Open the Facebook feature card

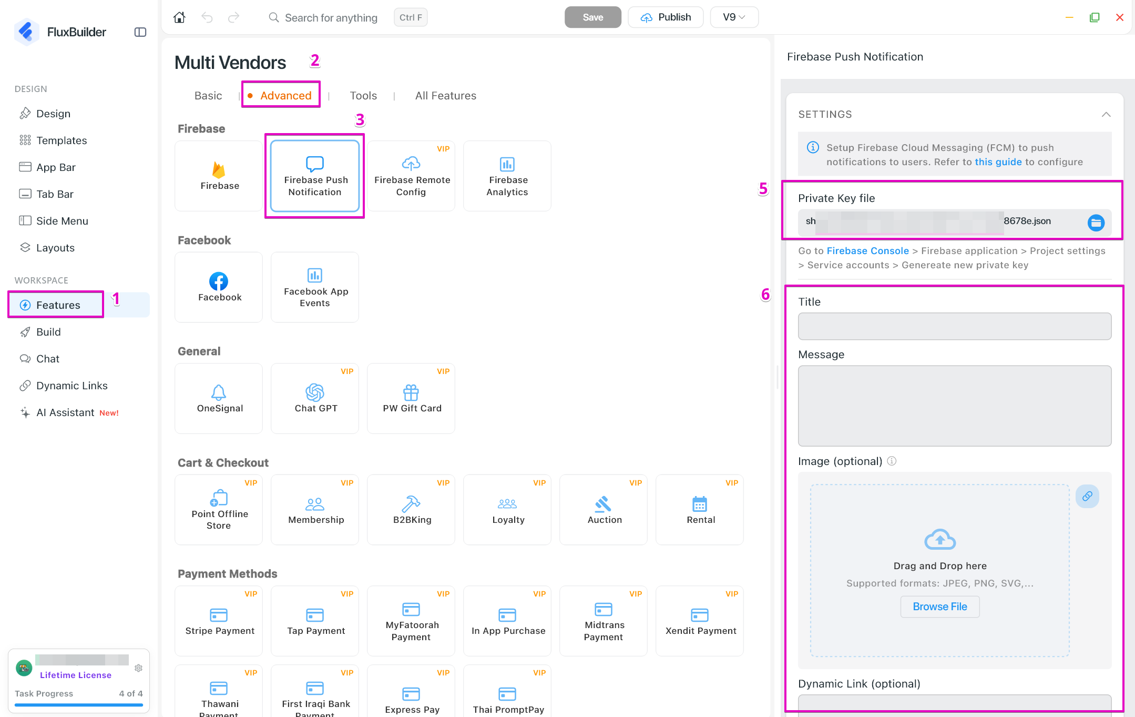[x=219, y=287]
